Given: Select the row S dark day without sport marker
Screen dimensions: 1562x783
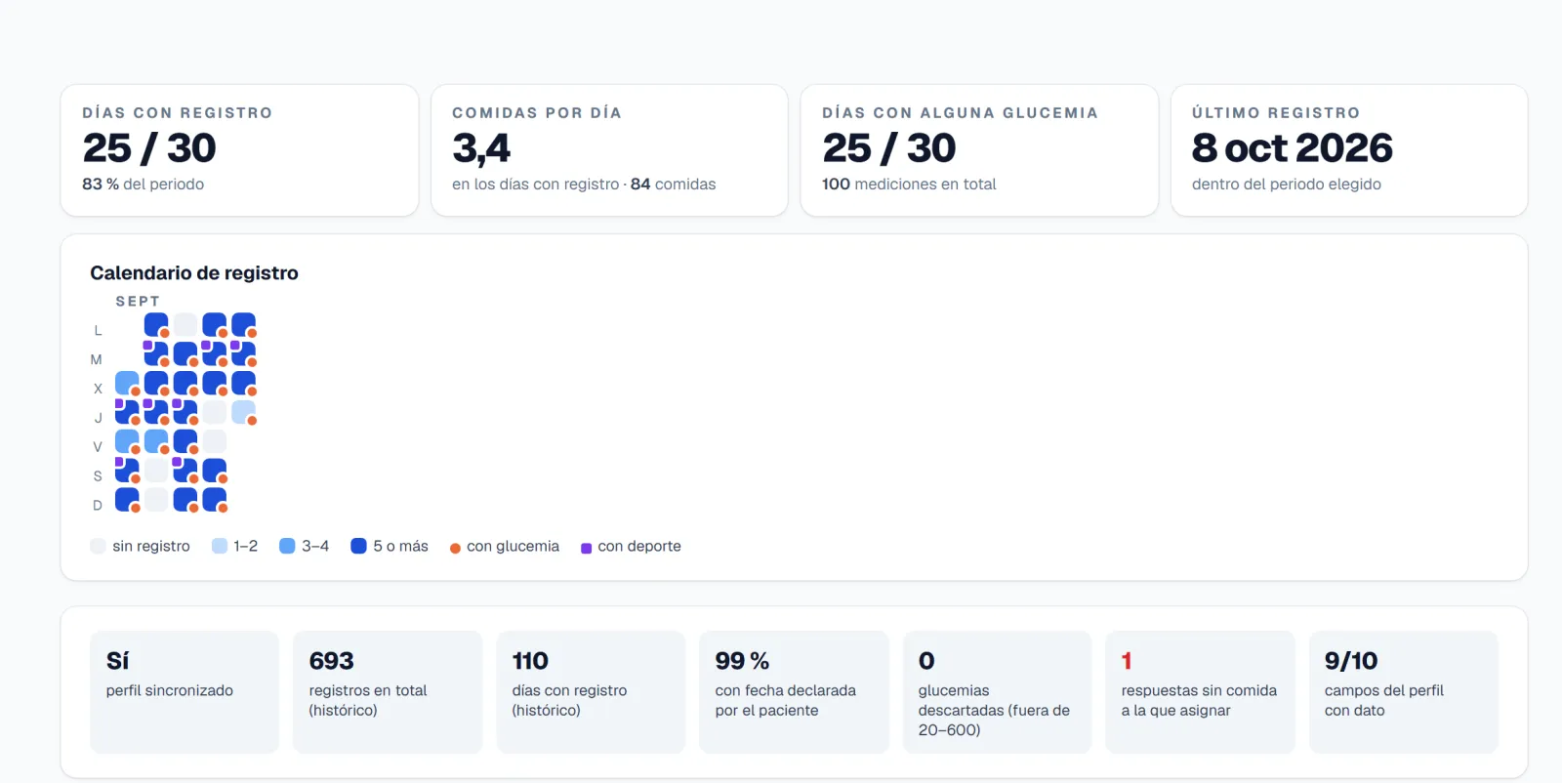Looking at the screenshot, I should click(215, 471).
